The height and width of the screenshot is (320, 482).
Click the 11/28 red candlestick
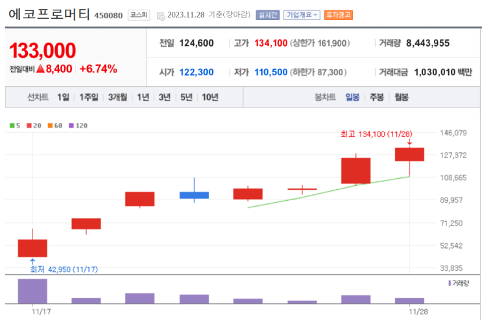(409, 154)
